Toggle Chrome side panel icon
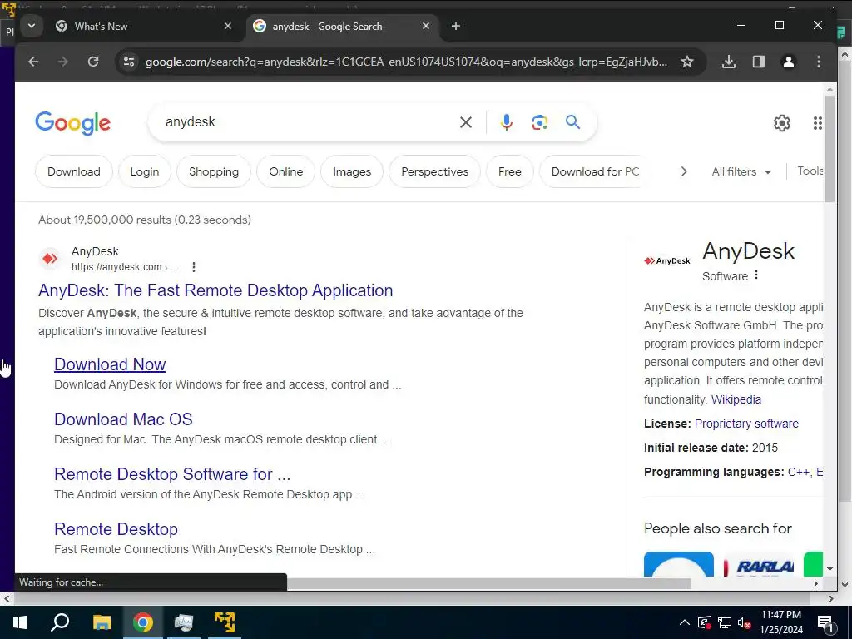This screenshot has width=852, height=639. pos(759,62)
